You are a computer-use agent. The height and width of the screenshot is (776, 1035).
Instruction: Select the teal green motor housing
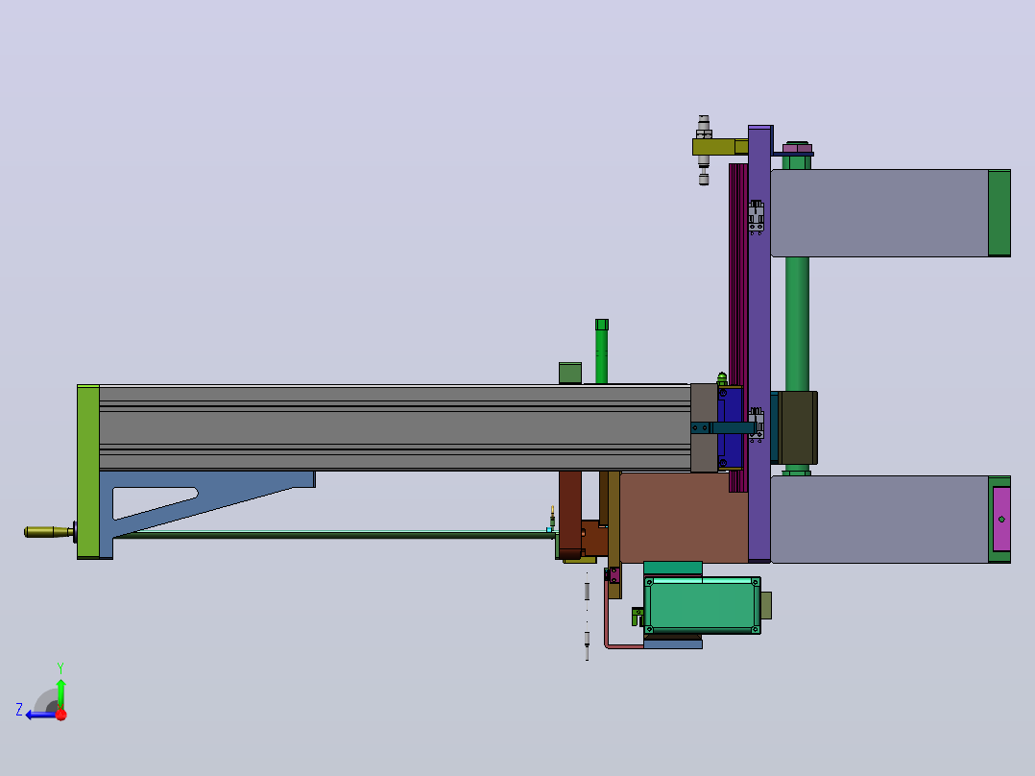pyautogui.click(x=702, y=606)
